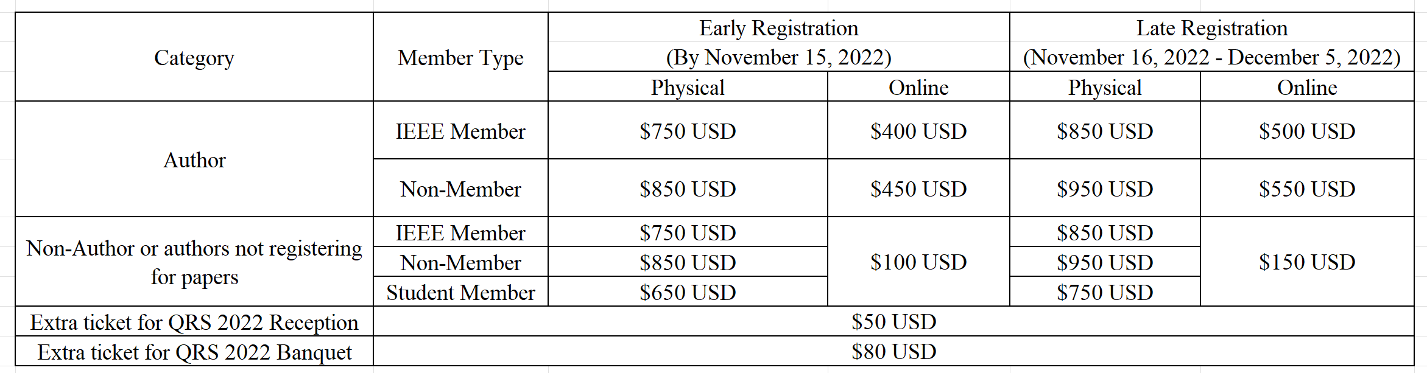This screenshot has height=373, width=1427.
Task: Click the $80 USD banquet ticket cell
Action: click(x=893, y=351)
